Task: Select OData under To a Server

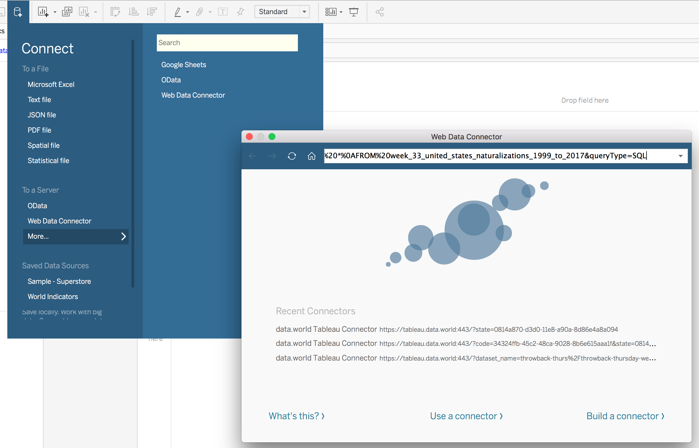Action: tap(37, 205)
